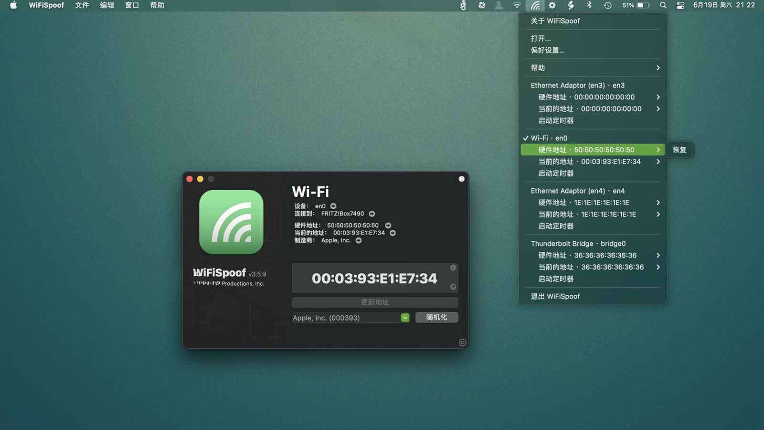The width and height of the screenshot is (764, 430).
Task: Expand en4 hardware address 1E:1E:1E:1E:1E:1E submenu
Action: pos(593,203)
